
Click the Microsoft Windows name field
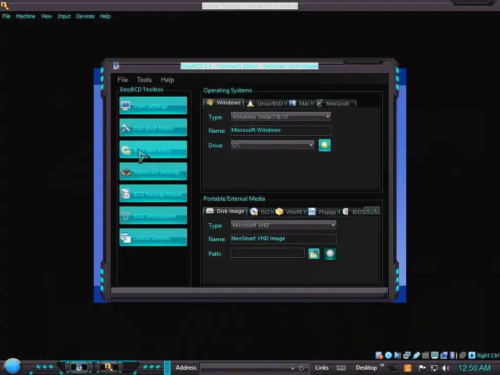[x=281, y=130]
